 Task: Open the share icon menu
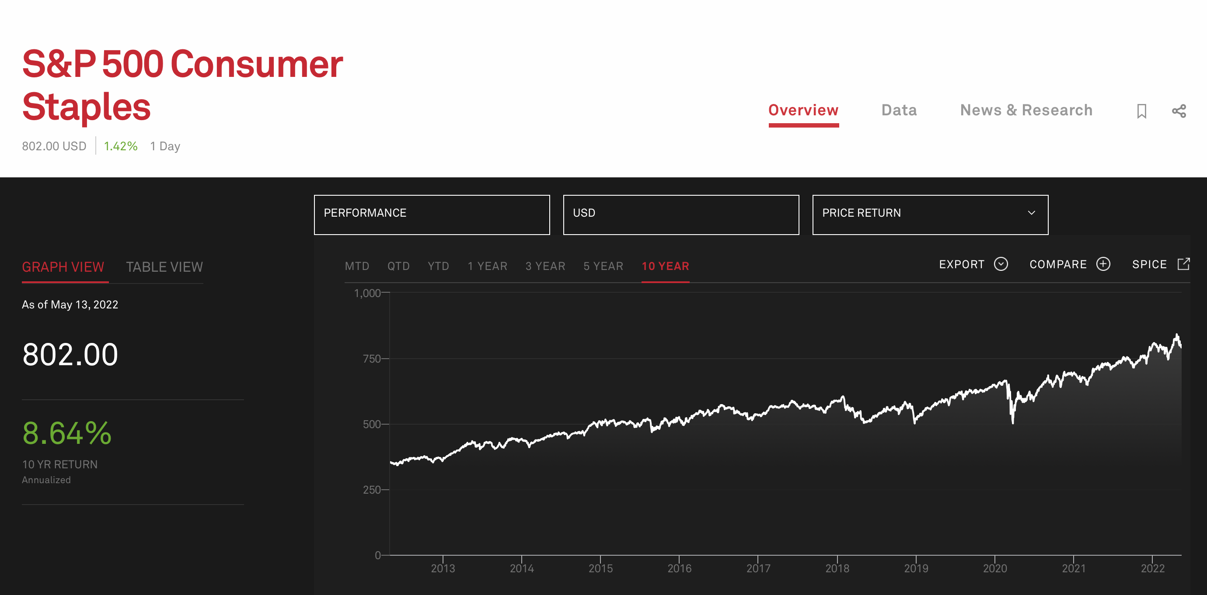1179,111
